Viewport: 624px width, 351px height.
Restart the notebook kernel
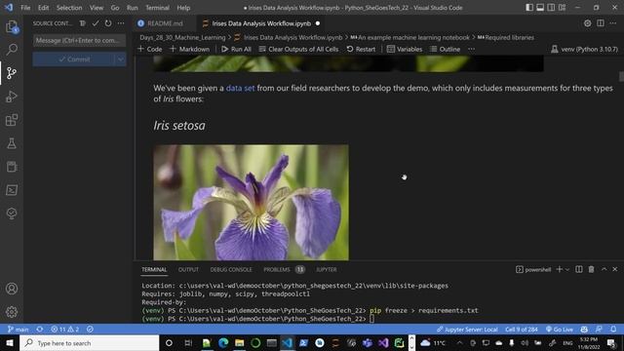(361, 49)
